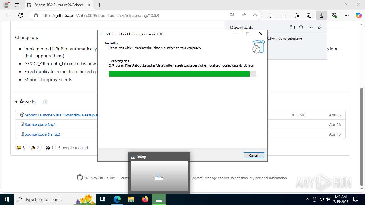Toggle Read aloud in address bar
Image resolution: width=365 pixels, height=205 pixels.
point(244,15)
